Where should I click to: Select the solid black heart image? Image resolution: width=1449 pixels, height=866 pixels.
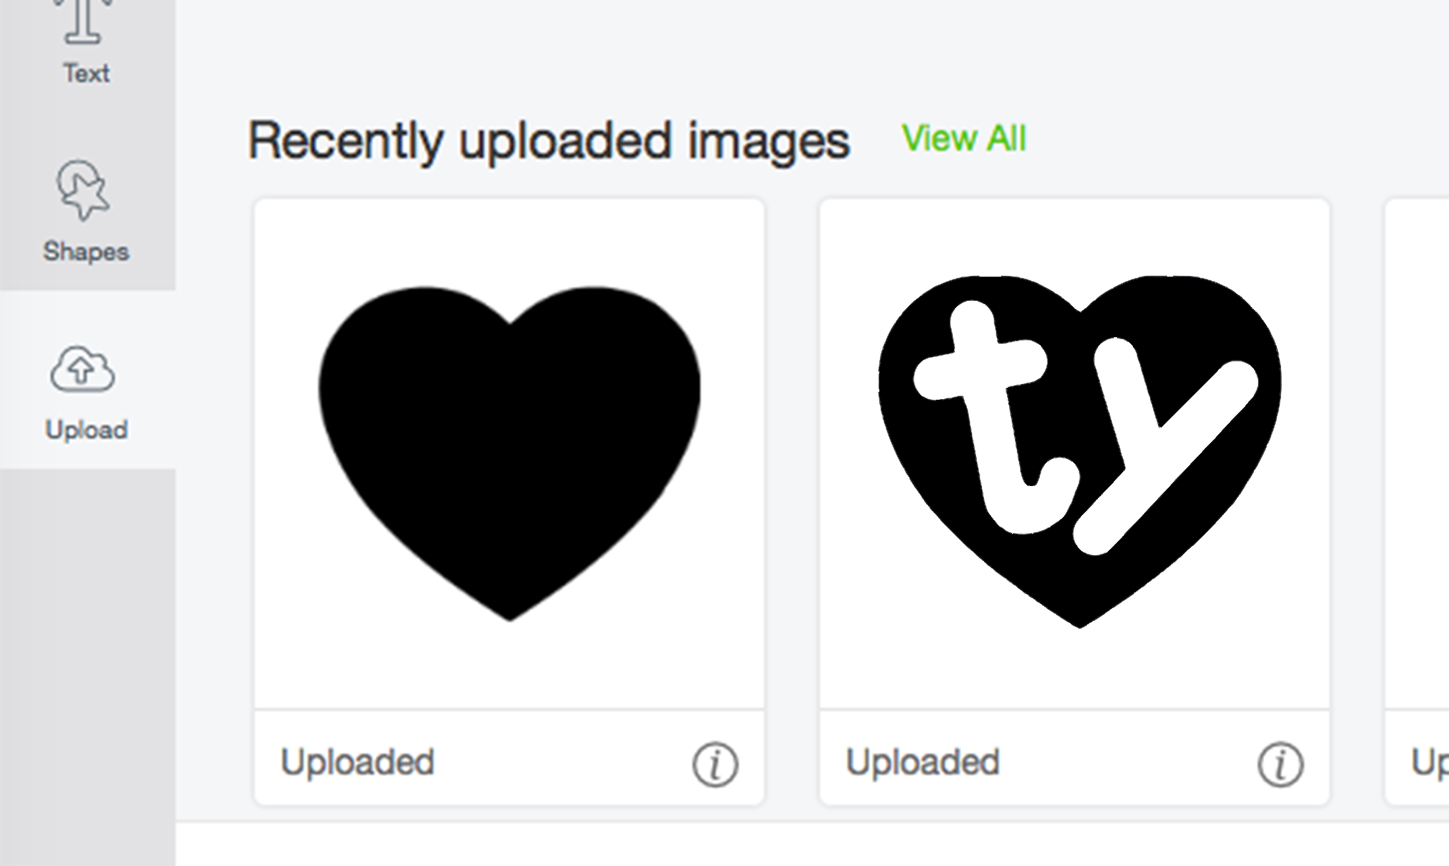pos(509,454)
